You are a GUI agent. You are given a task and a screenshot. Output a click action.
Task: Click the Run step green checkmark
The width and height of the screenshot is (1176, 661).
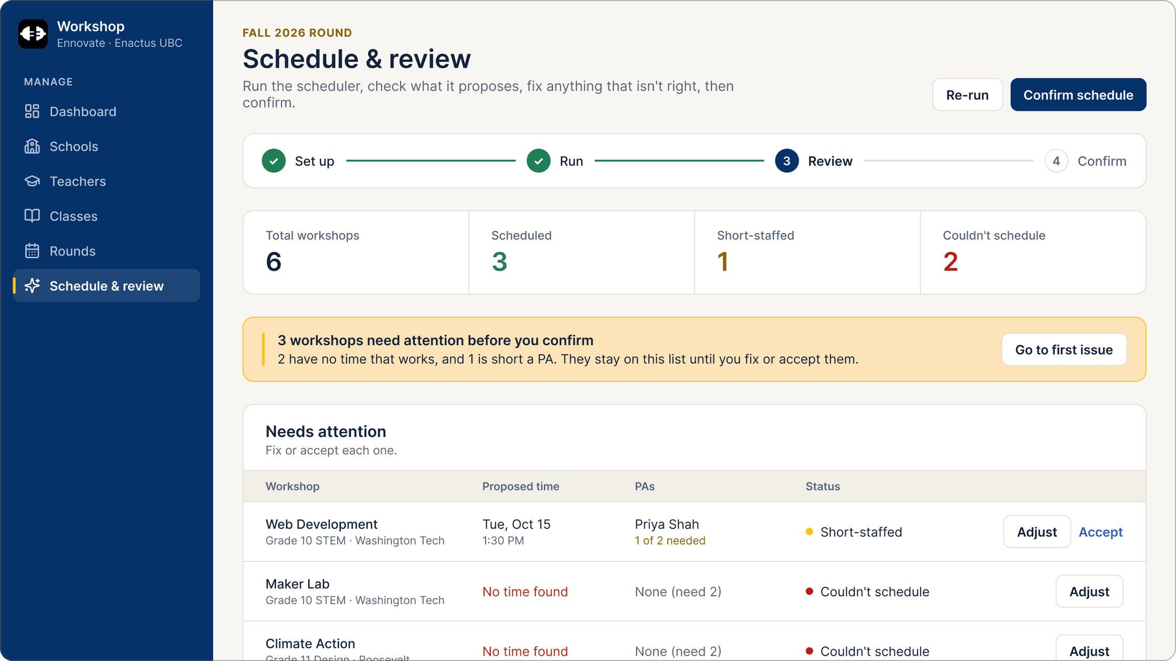coord(539,161)
